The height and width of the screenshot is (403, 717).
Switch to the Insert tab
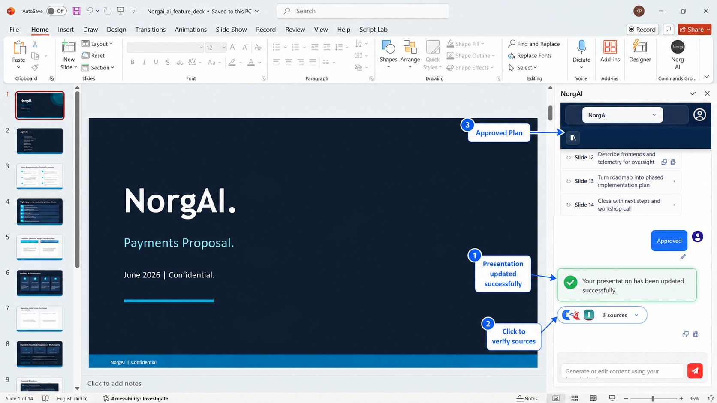(66, 30)
